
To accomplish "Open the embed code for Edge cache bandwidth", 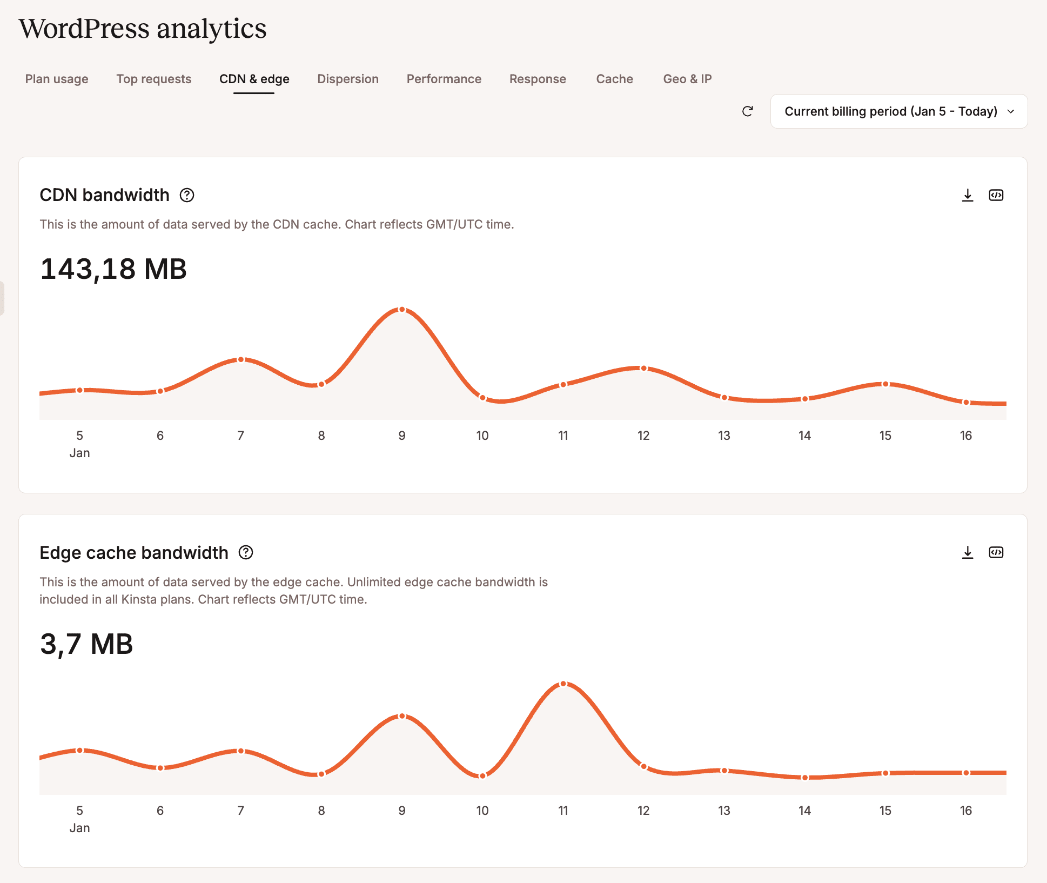I will pos(997,552).
